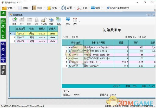Open the 销 sidebar button

pyautogui.click(x=3, y=44)
